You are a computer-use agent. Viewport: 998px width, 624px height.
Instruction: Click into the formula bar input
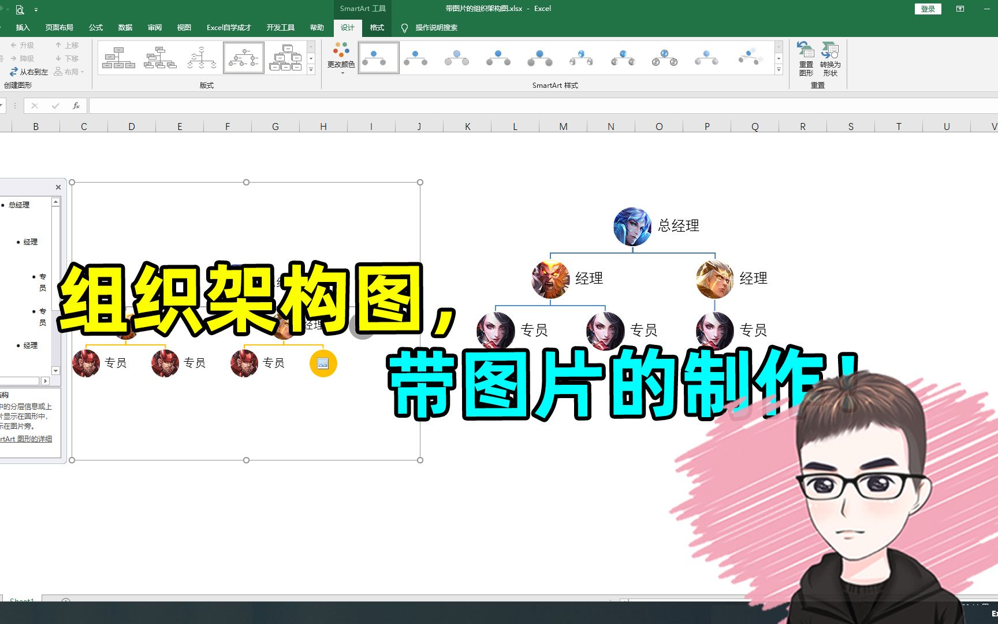pyautogui.click(x=543, y=106)
